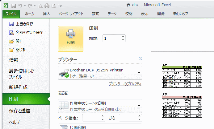Select the highlighted 印刷 sidebar item
The width and height of the screenshot is (214, 129).
coord(26,99)
